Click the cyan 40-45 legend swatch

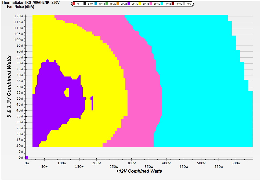[162, 4]
